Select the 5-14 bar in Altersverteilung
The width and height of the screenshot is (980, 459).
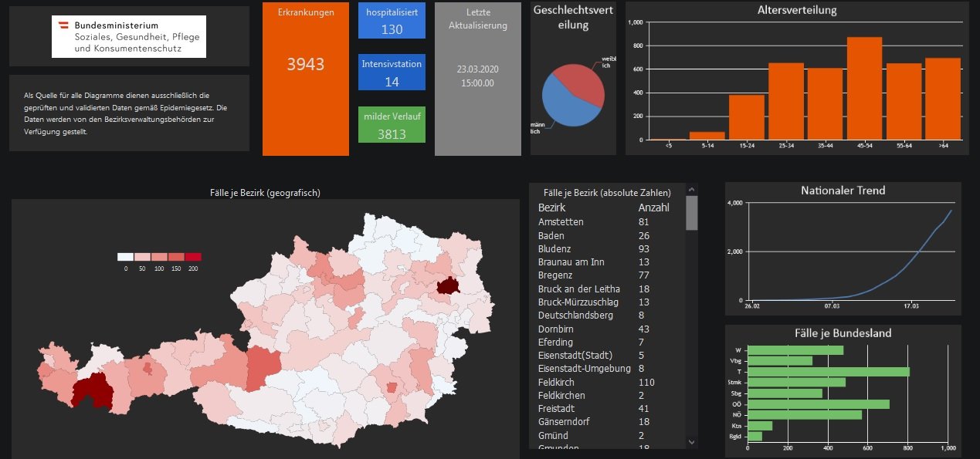tap(707, 136)
